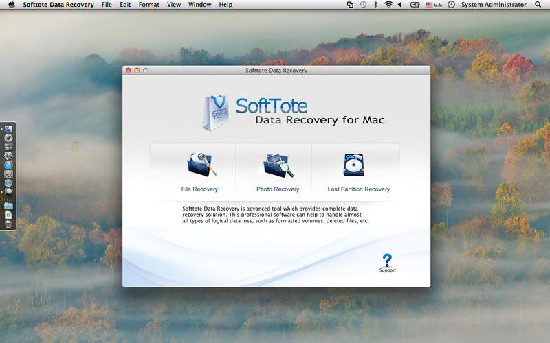Image resolution: width=550 pixels, height=343 pixels.
Task: Open the Apple menu
Action: click(x=12, y=5)
